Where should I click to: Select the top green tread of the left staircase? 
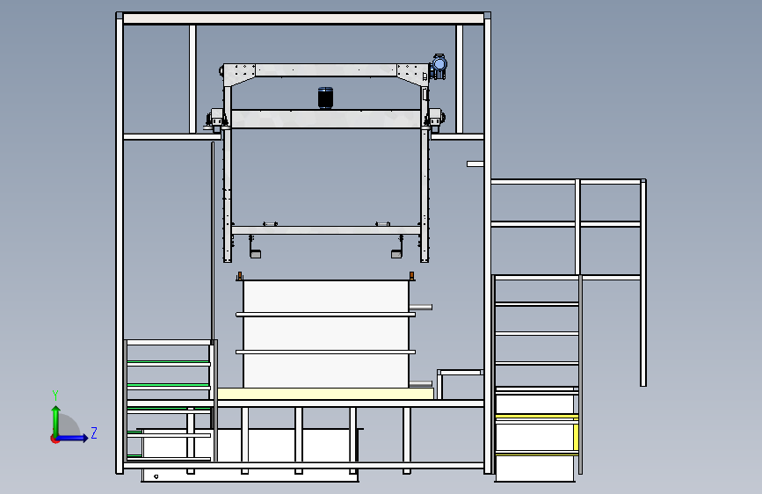point(169,362)
